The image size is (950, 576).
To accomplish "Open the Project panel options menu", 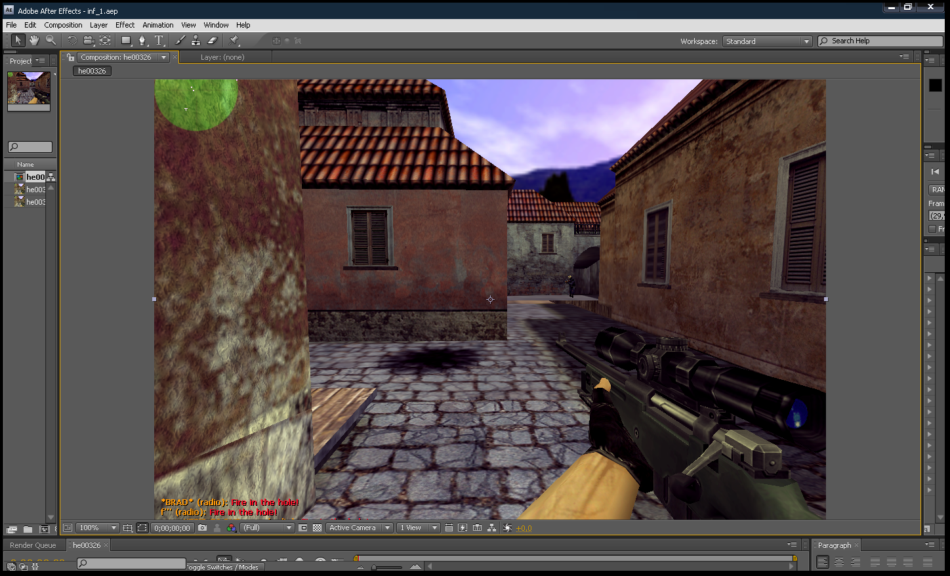I will 40,60.
